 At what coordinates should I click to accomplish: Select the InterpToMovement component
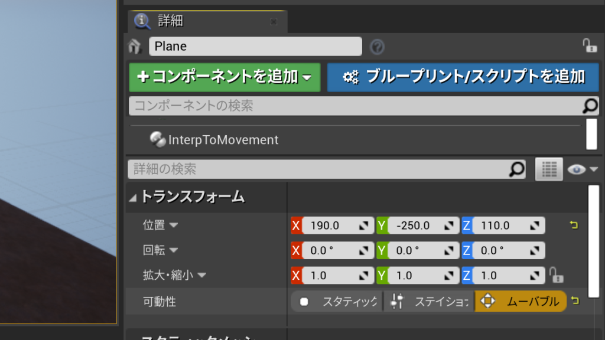[x=223, y=140]
